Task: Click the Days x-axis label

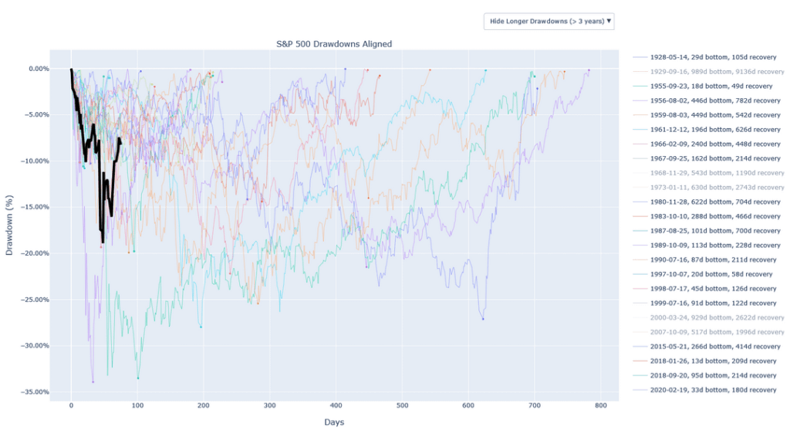Action: pyautogui.click(x=334, y=422)
